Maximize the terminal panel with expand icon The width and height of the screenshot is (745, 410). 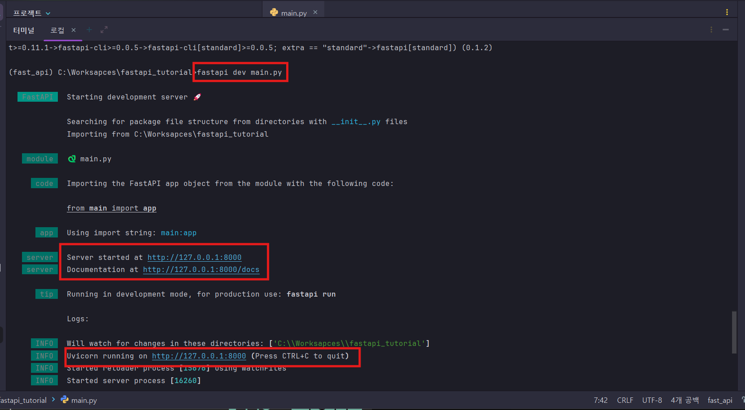104,30
